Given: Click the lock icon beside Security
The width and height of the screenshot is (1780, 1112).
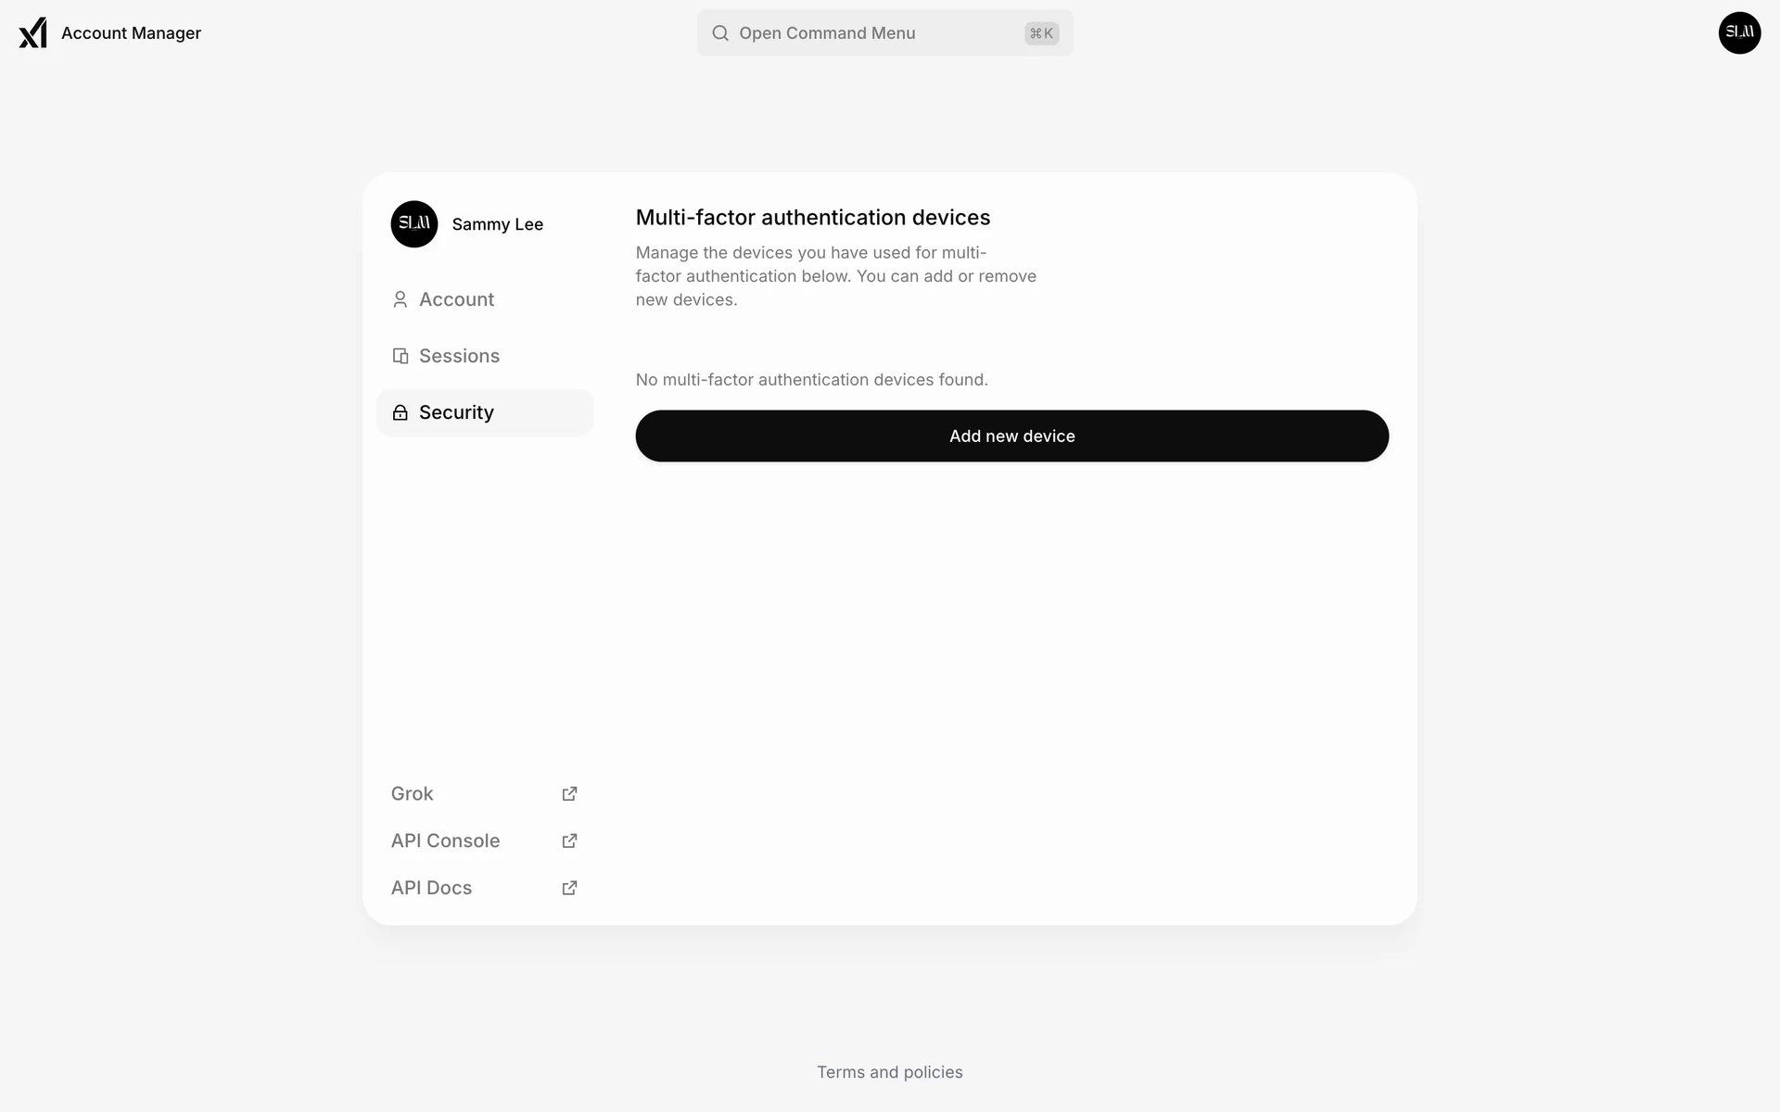Looking at the screenshot, I should tap(400, 412).
